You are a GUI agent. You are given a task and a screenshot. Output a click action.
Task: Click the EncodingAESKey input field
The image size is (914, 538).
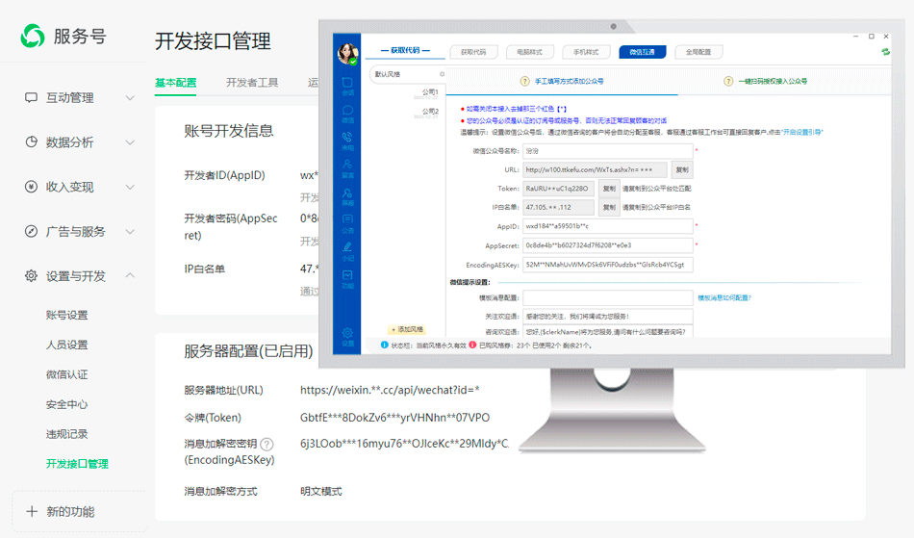click(607, 265)
